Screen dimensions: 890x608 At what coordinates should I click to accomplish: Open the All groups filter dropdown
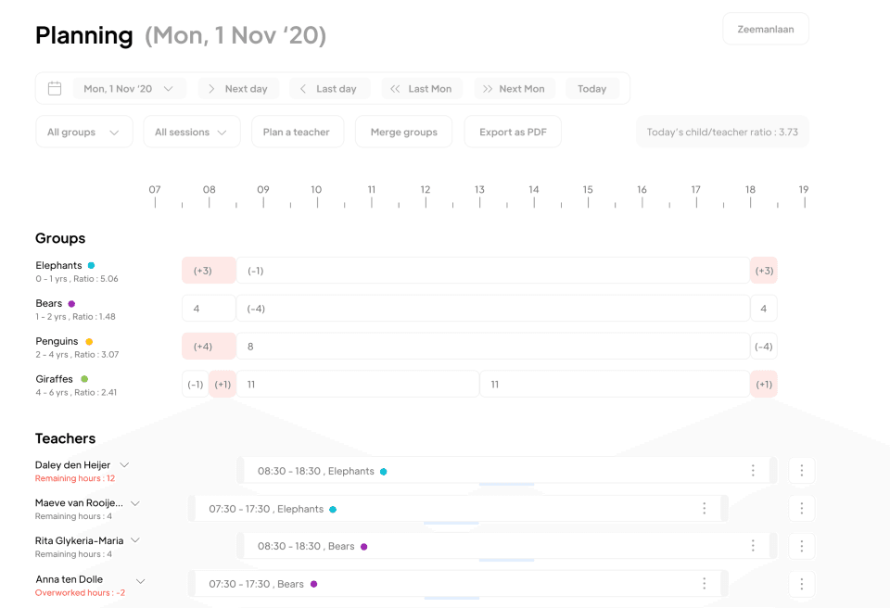click(x=84, y=132)
